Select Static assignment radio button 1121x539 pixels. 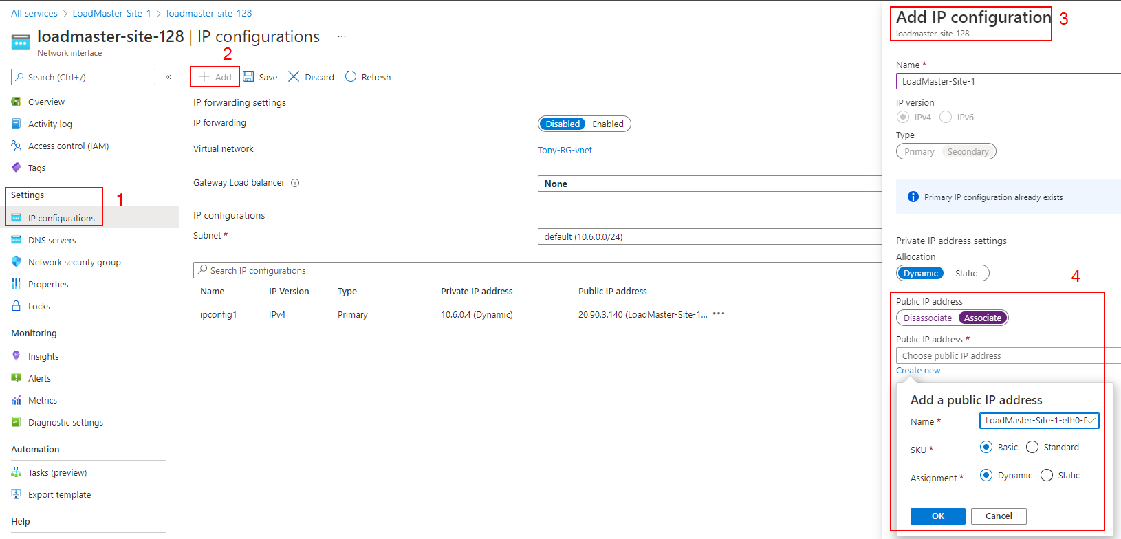click(x=1047, y=475)
